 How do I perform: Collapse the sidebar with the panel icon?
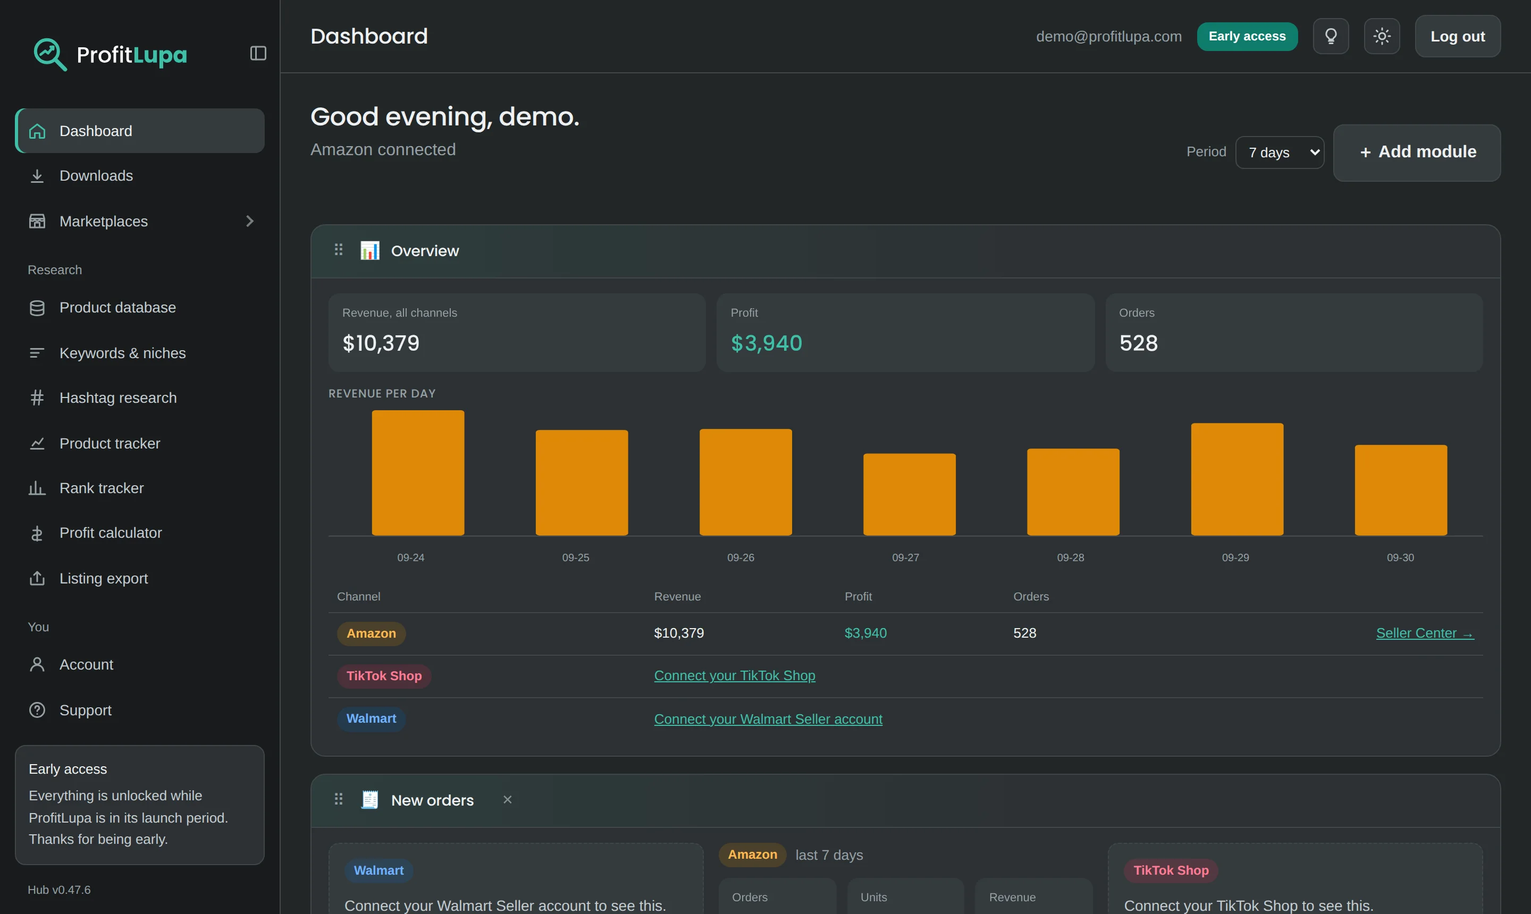click(x=258, y=54)
